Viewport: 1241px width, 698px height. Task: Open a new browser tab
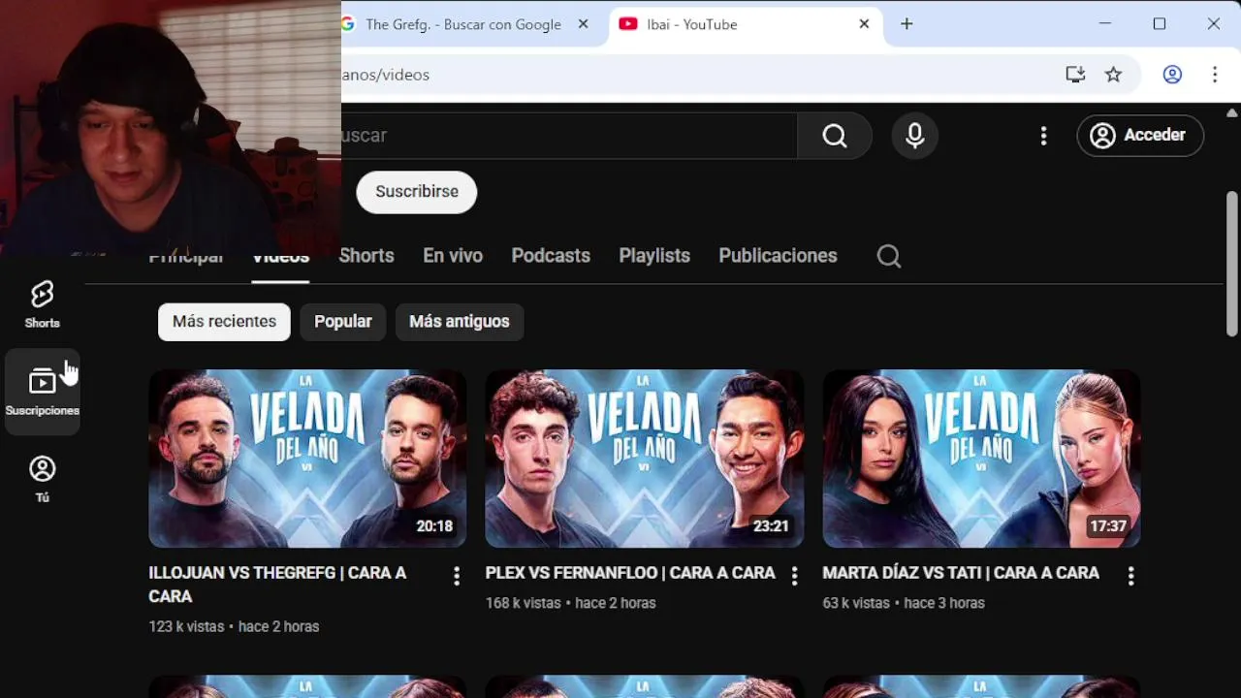[x=907, y=24]
